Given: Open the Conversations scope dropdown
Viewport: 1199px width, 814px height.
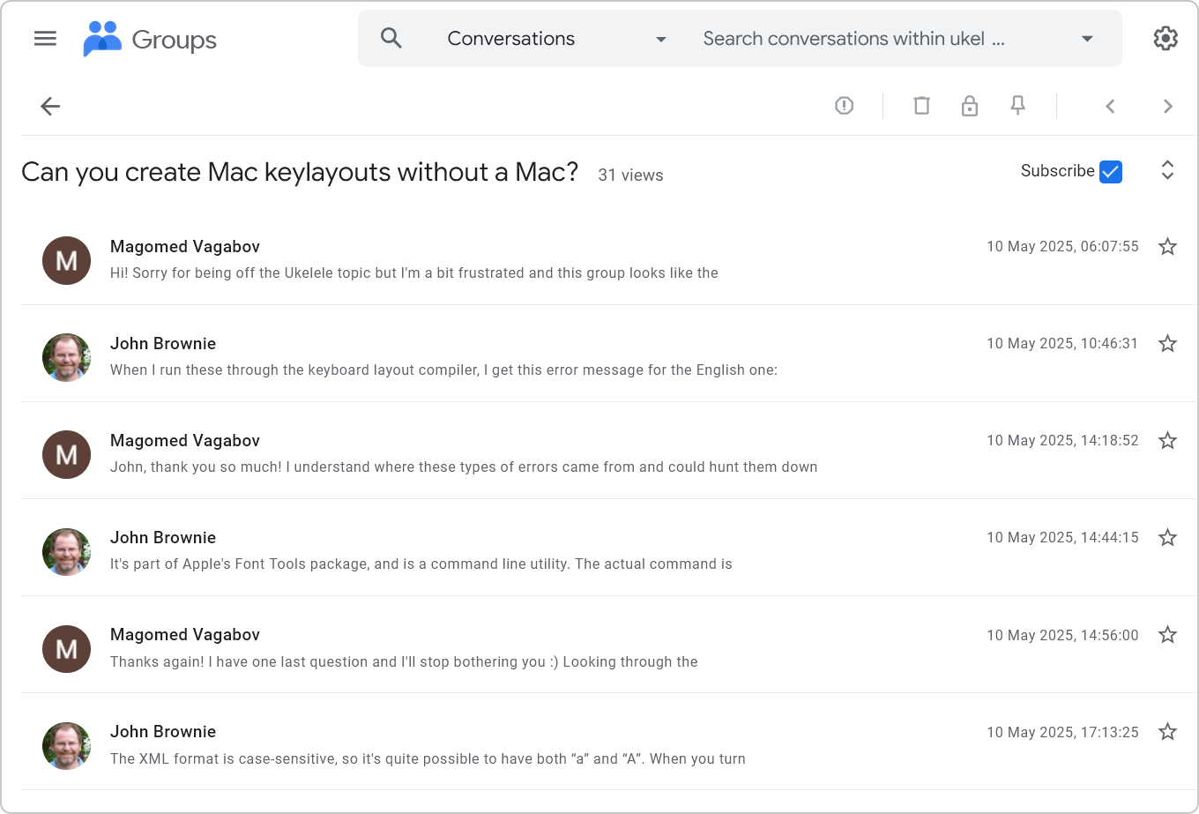Looking at the screenshot, I should (x=557, y=39).
